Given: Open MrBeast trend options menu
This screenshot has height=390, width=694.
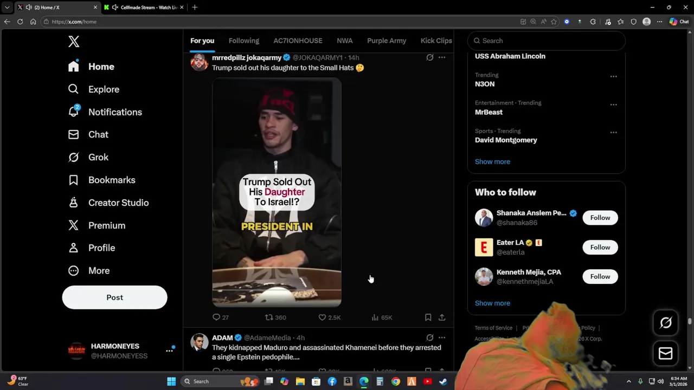Looking at the screenshot, I should click(613, 105).
